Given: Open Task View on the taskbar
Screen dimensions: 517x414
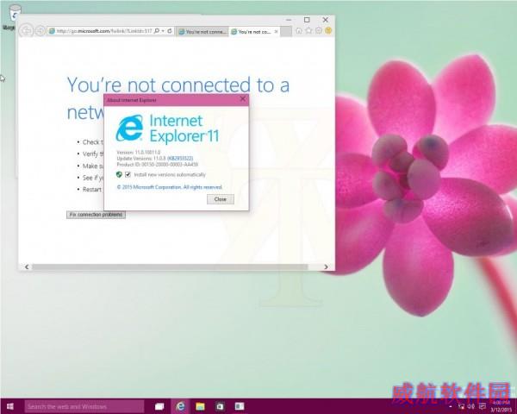Looking at the screenshot, I should pyautogui.click(x=159, y=406).
